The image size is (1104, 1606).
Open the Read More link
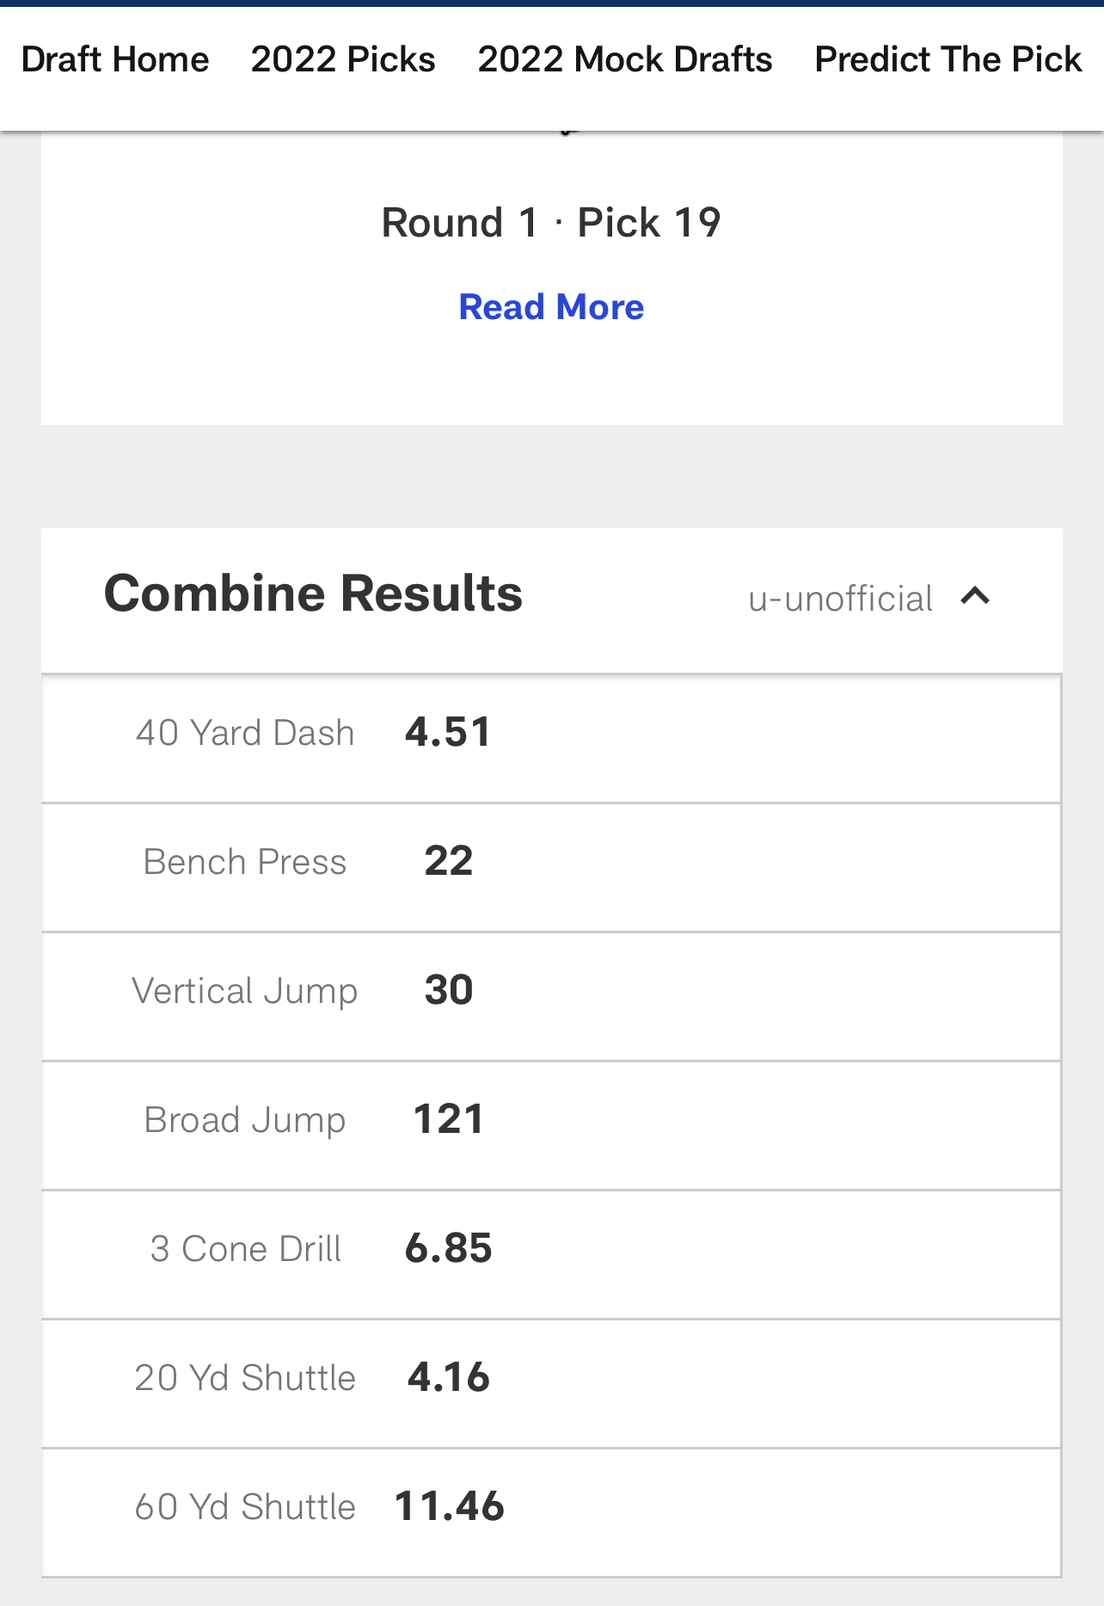[x=551, y=307]
